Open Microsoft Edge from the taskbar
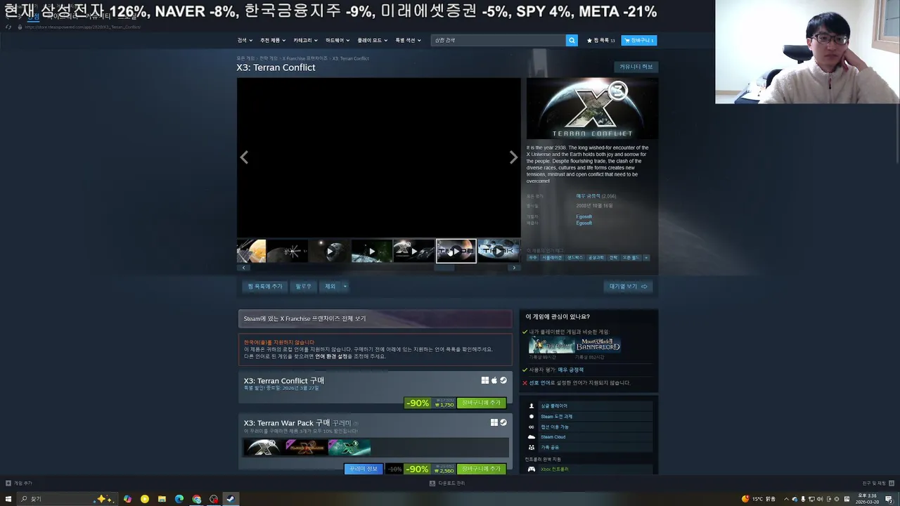 (179, 499)
